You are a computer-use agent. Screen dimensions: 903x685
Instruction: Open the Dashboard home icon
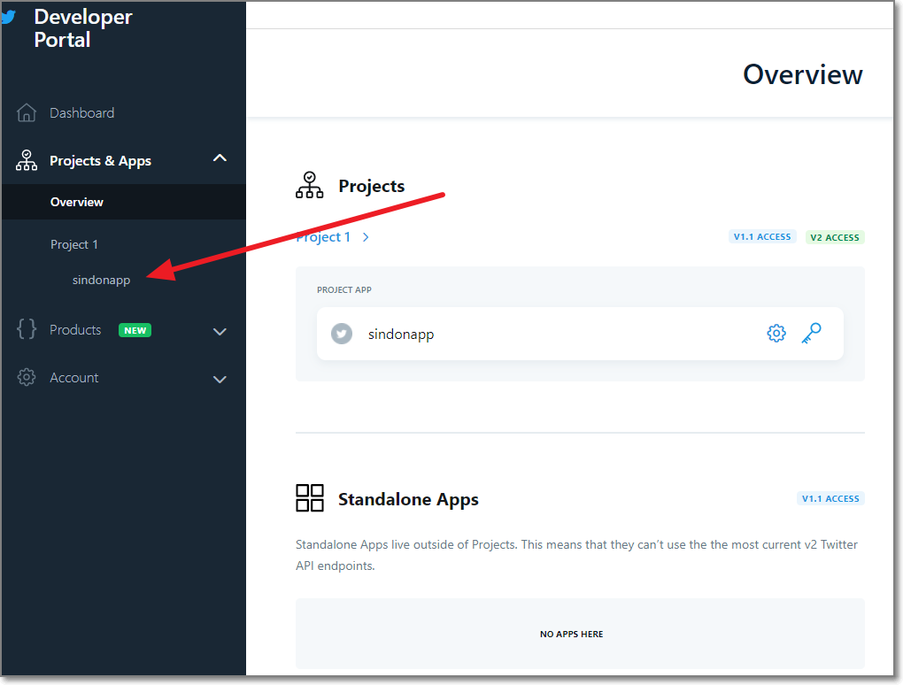click(x=27, y=112)
